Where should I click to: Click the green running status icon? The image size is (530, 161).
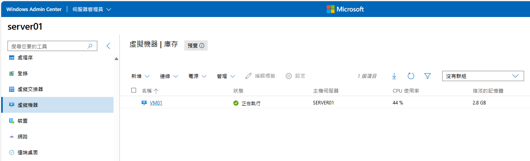point(236,103)
